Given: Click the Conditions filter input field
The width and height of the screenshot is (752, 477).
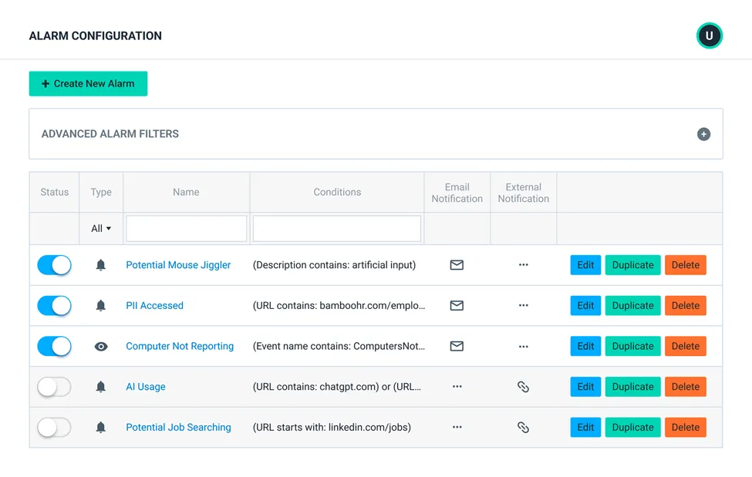Looking at the screenshot, I should 337,229.
